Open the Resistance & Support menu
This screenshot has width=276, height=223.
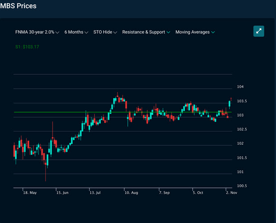pos(146,32)
